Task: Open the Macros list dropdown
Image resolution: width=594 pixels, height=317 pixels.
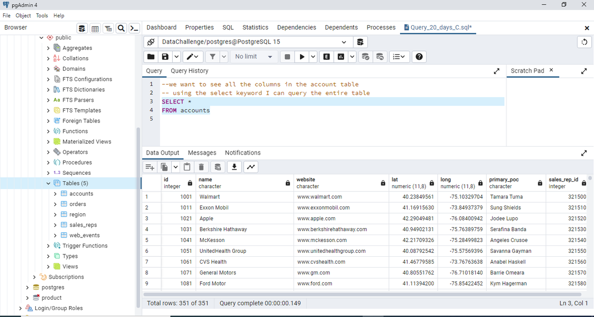Action: click(x=399, y=57)
